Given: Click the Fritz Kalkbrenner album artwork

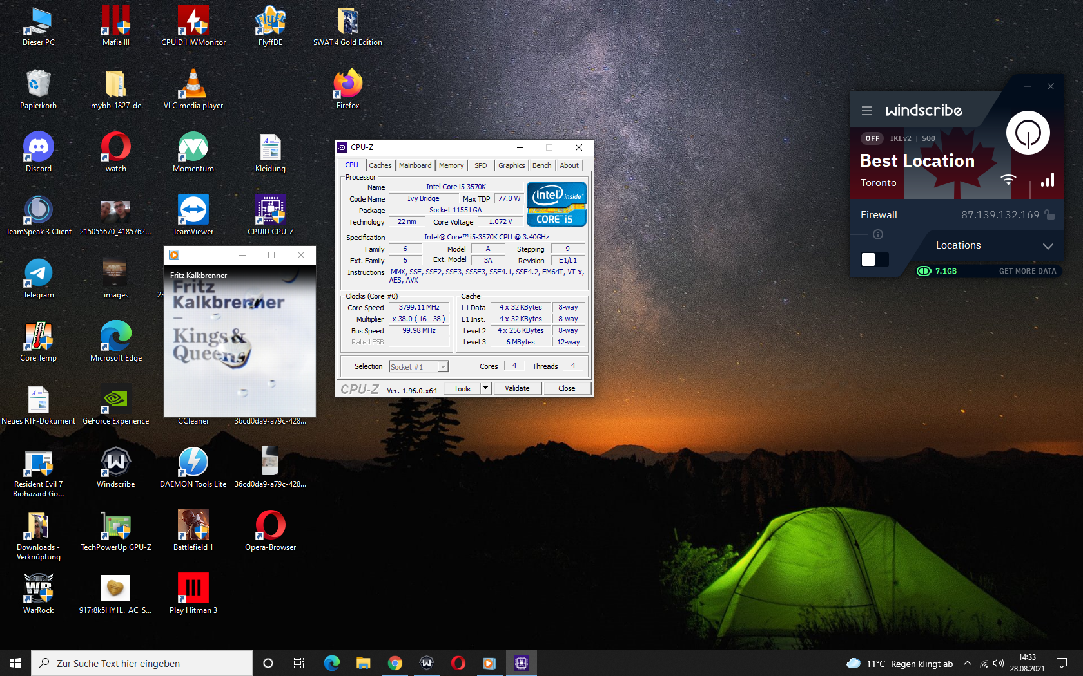Looking at the screenshot, I should coord(240,341).
